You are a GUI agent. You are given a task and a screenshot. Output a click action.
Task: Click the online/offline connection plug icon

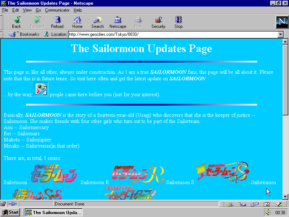point(13,204)
